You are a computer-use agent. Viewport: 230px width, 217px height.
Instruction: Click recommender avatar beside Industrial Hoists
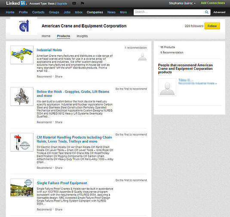142,57
